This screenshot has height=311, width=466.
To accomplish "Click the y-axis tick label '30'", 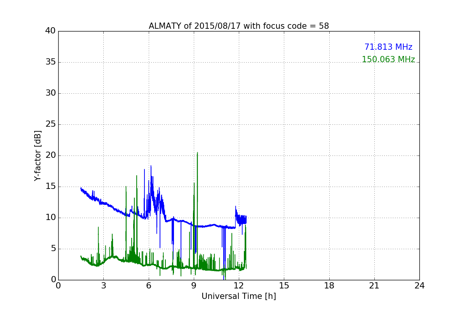I will pyautogui.click(x=50, y=93).
